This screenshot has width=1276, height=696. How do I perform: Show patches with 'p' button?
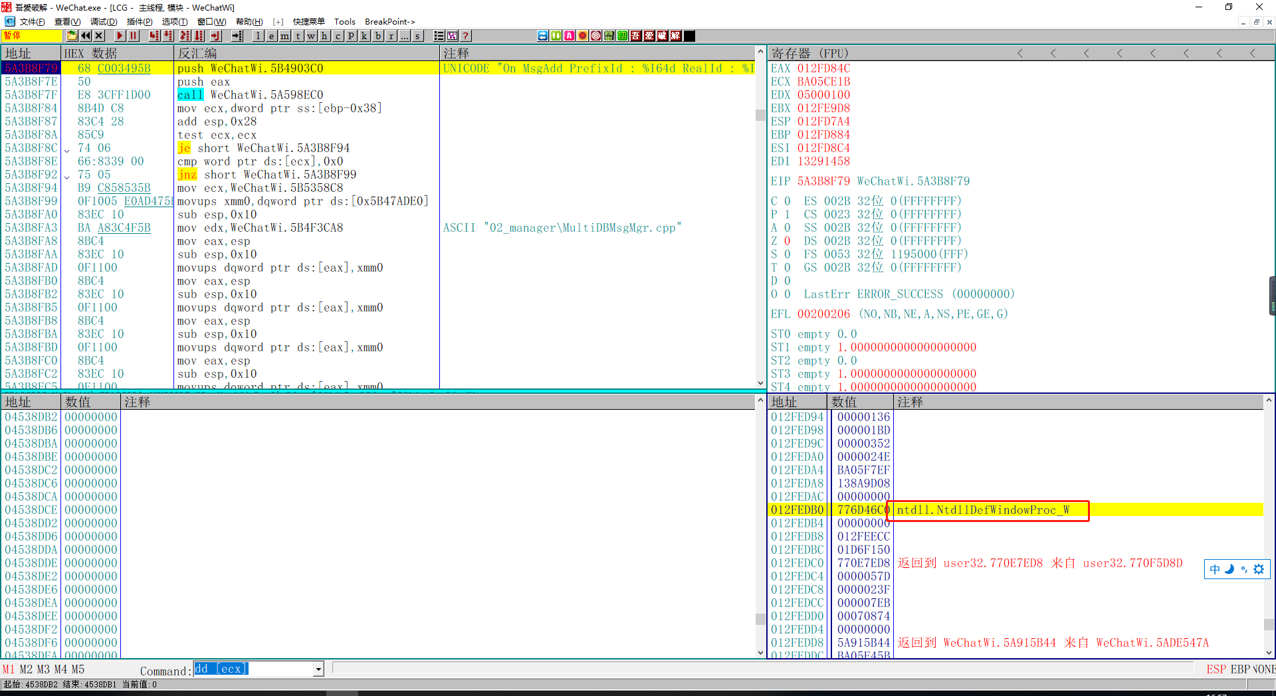pos(351,36)
